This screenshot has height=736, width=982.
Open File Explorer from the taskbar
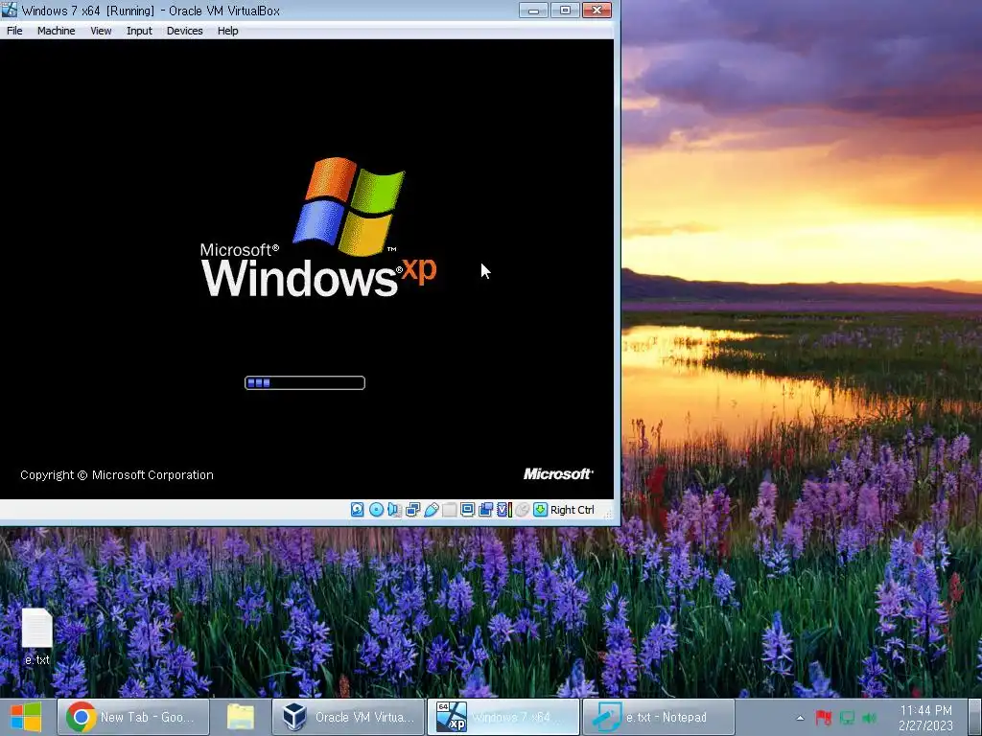[241, 717]
